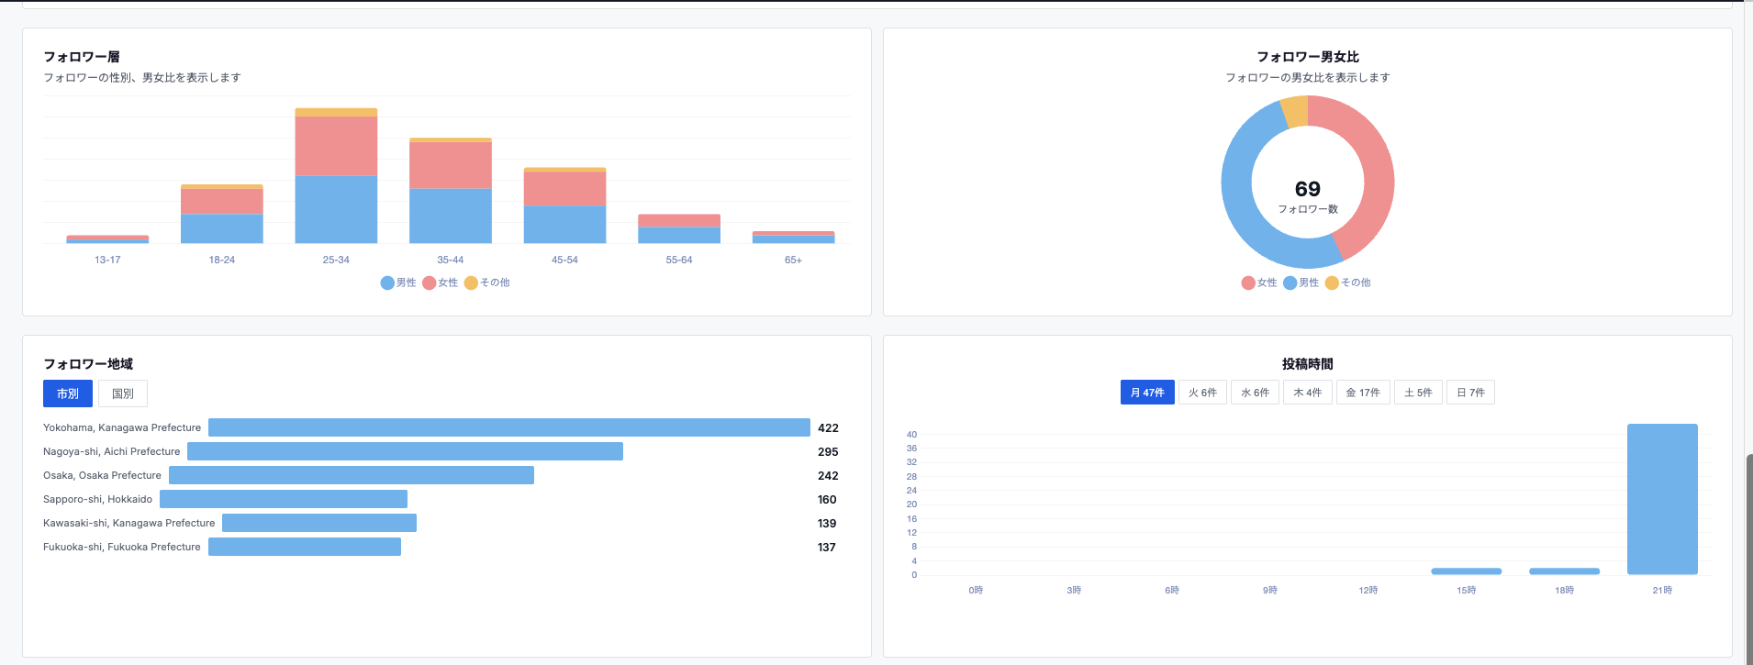Click the 25-34 age group bar

[336, 183]
